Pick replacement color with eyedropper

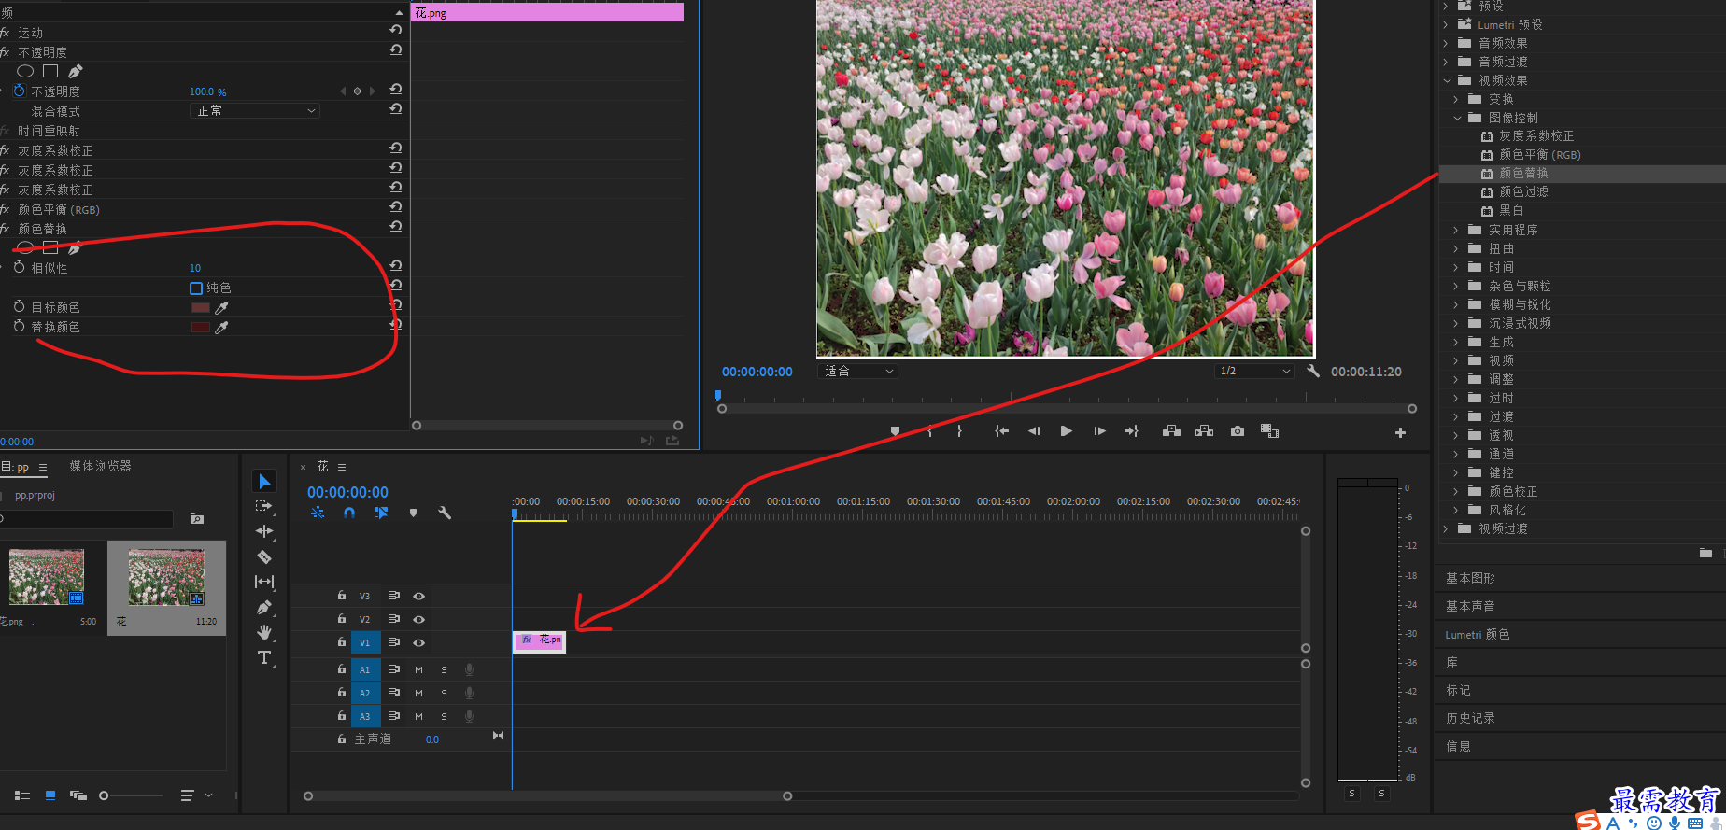pos(221,327)
